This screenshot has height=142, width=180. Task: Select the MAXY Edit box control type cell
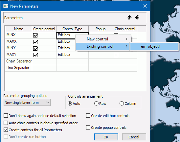(72, 55)
